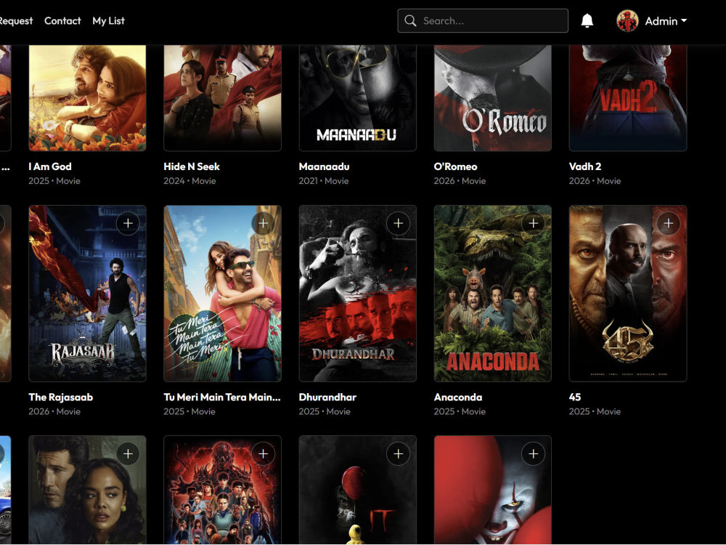
Task: Click "2026 • Movie" under Vadh 2
Action: (x=595, y=181)
